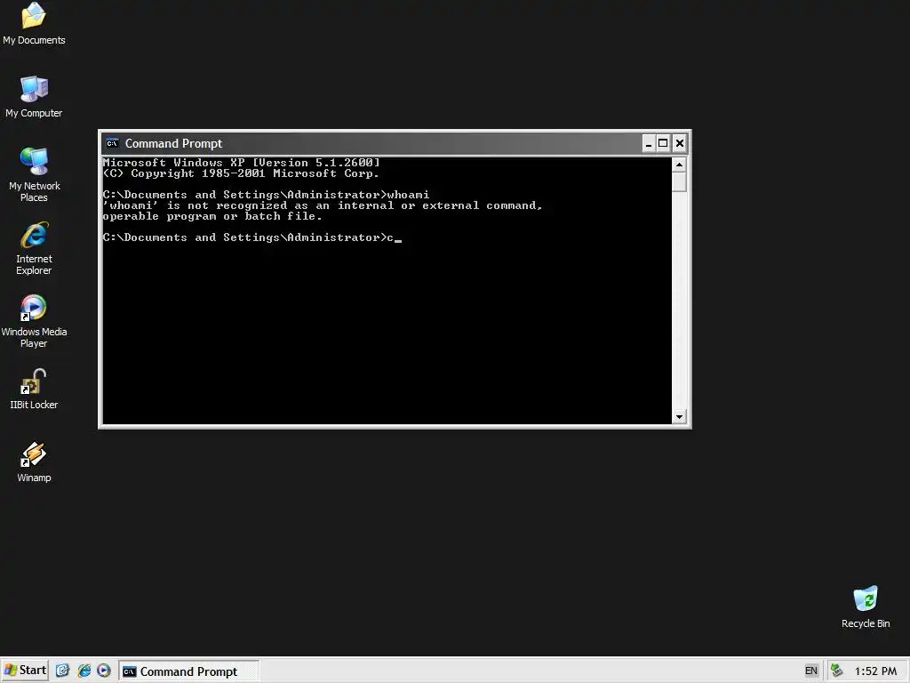Launch Internet Explorer from quick launch

(x=84, y=671)
